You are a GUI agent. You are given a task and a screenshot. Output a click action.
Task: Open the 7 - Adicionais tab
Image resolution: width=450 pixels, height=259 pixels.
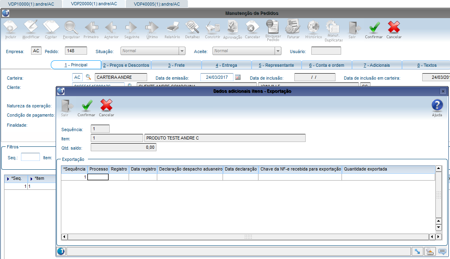pyautogui.click(x=377, y=65)
